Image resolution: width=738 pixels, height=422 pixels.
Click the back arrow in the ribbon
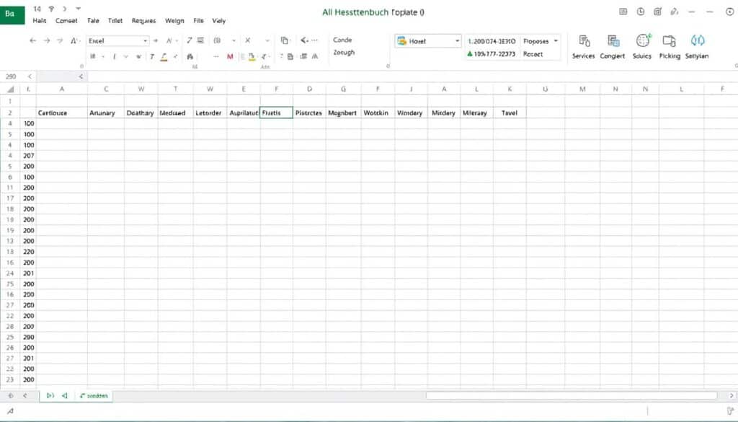tap(32, 41)
